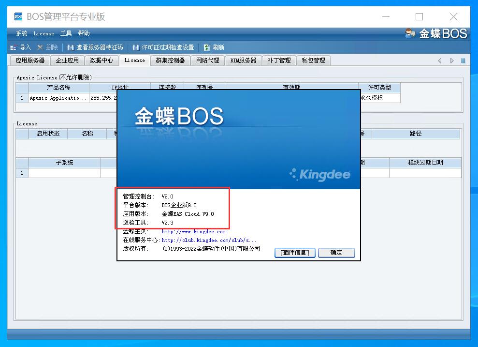
Task: Click 许可证过期检查设置 toolbar text
Action: pos(168,47)
